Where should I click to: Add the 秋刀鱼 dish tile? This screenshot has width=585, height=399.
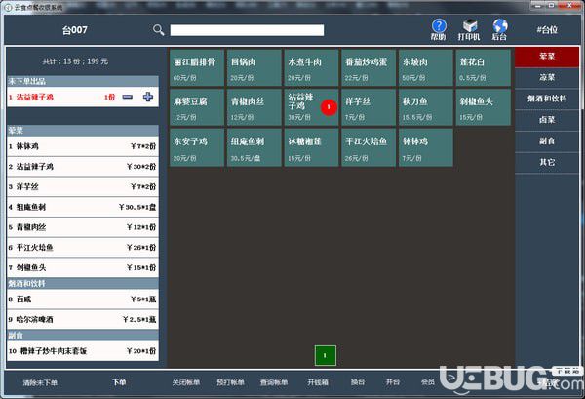[x=426, y=107]
